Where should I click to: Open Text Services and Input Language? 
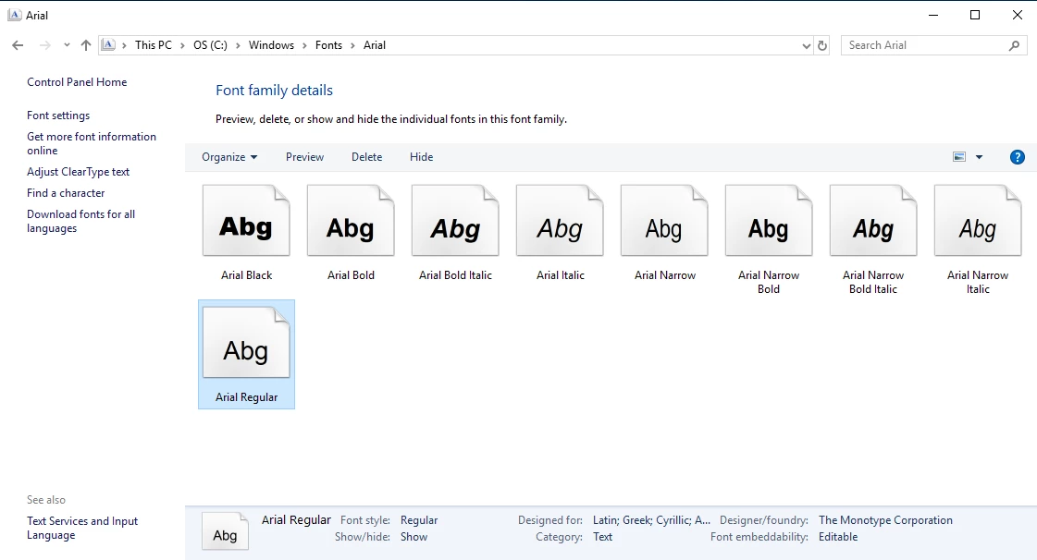pyautogui.click(x=82, y=529)
